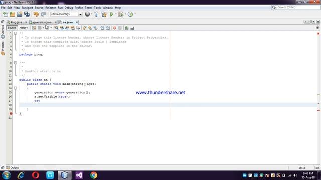Click the Open Project icon
Image resolution: width=321 pixels, height=180 pixels.
tap(20, 14)
